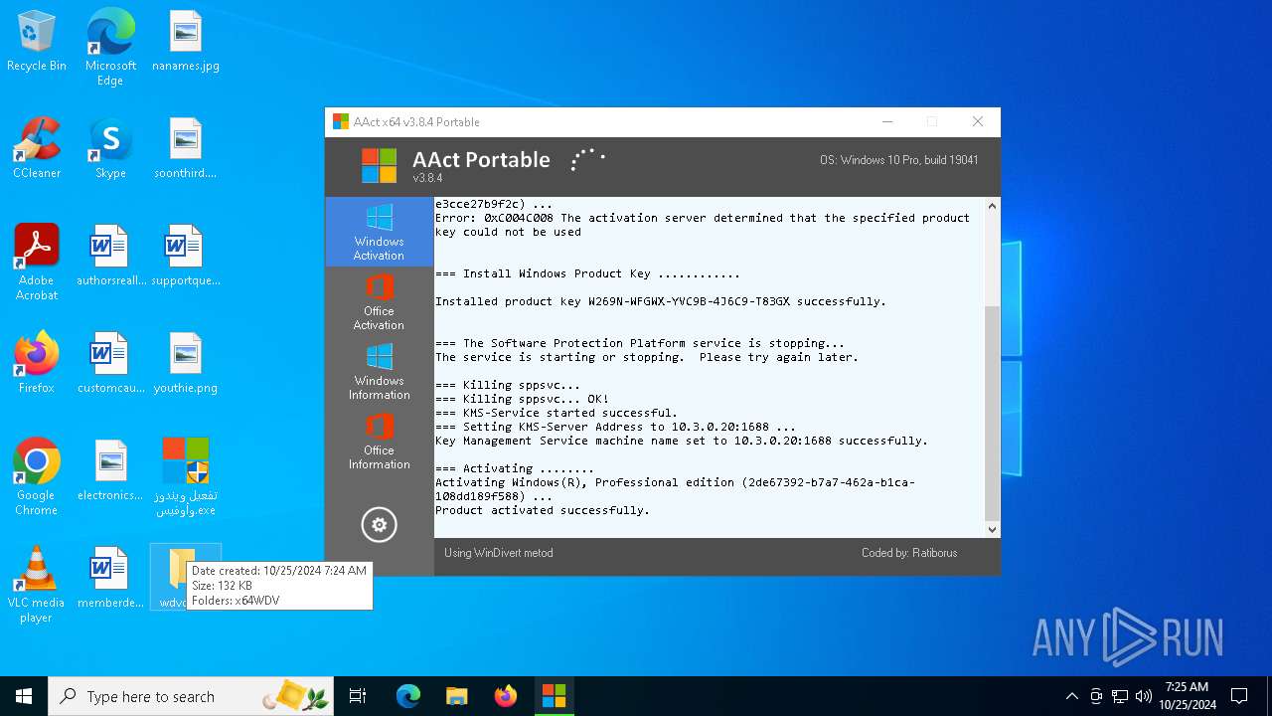The width and height of the screenshot is (1272, 716).
Task: Open Windows Activation section in AAct sidebar
Action: 379,232
